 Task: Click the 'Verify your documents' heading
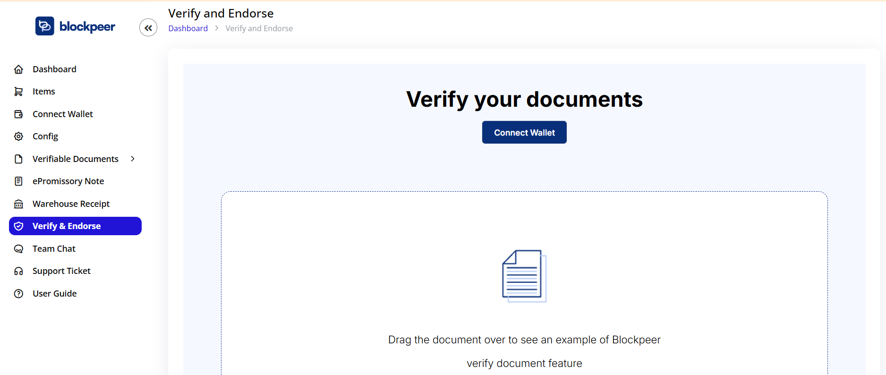coord(524,99)
